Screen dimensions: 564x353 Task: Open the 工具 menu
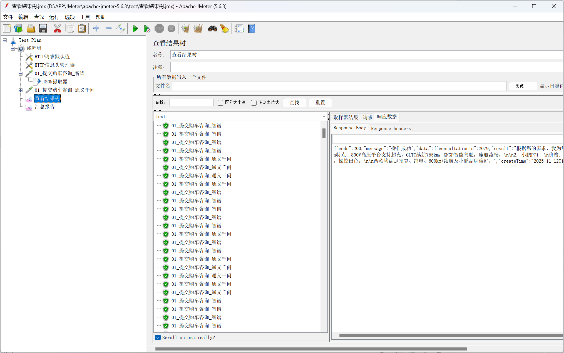[85, 17]
